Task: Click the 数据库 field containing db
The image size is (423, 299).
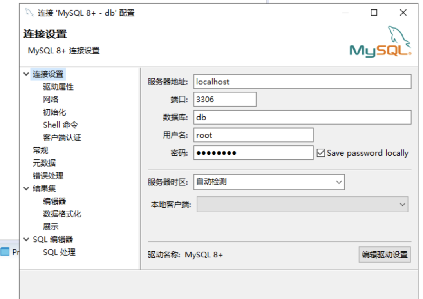Action: tap(302, 117)
